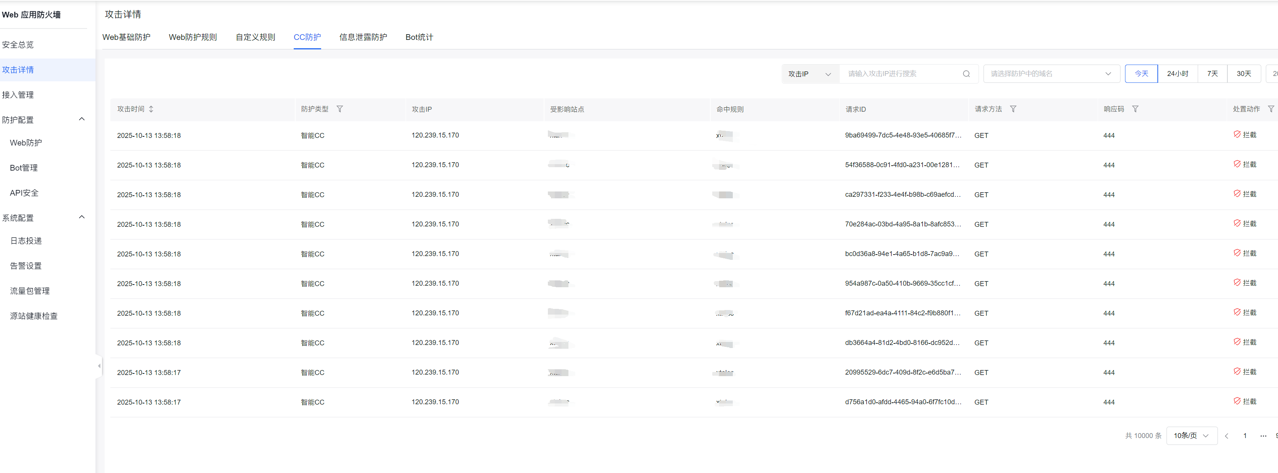
Task: Select the 24小时 time range
Action: coord(1177,74)
